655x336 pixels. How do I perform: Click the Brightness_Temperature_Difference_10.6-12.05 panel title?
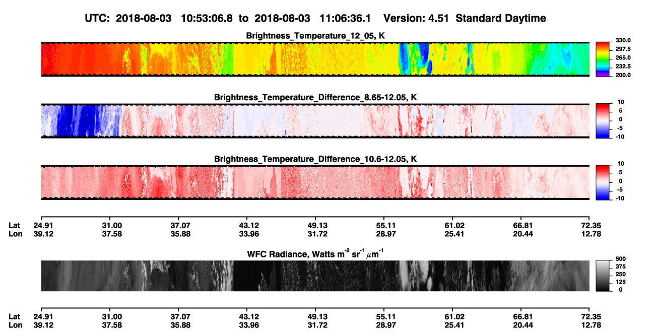[x=315, y=159]
